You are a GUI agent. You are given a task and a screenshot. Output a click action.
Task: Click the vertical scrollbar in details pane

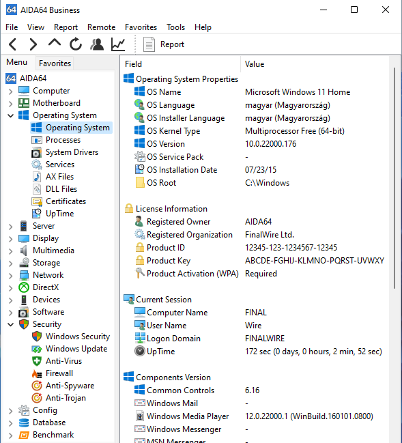coord(394,178)
